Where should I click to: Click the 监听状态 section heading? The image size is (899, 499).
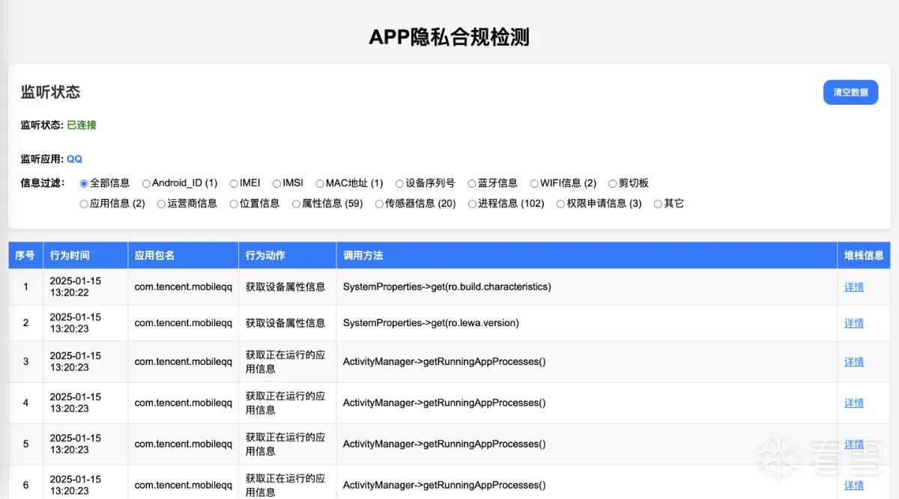[50, 92]
